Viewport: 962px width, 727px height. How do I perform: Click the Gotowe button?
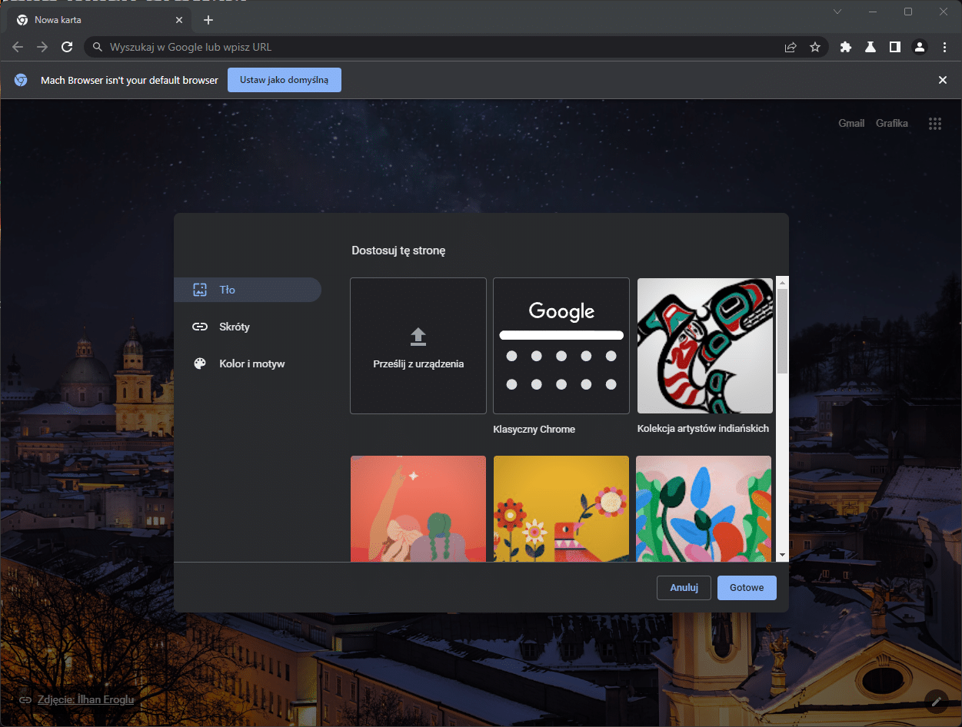pos(746,587)
